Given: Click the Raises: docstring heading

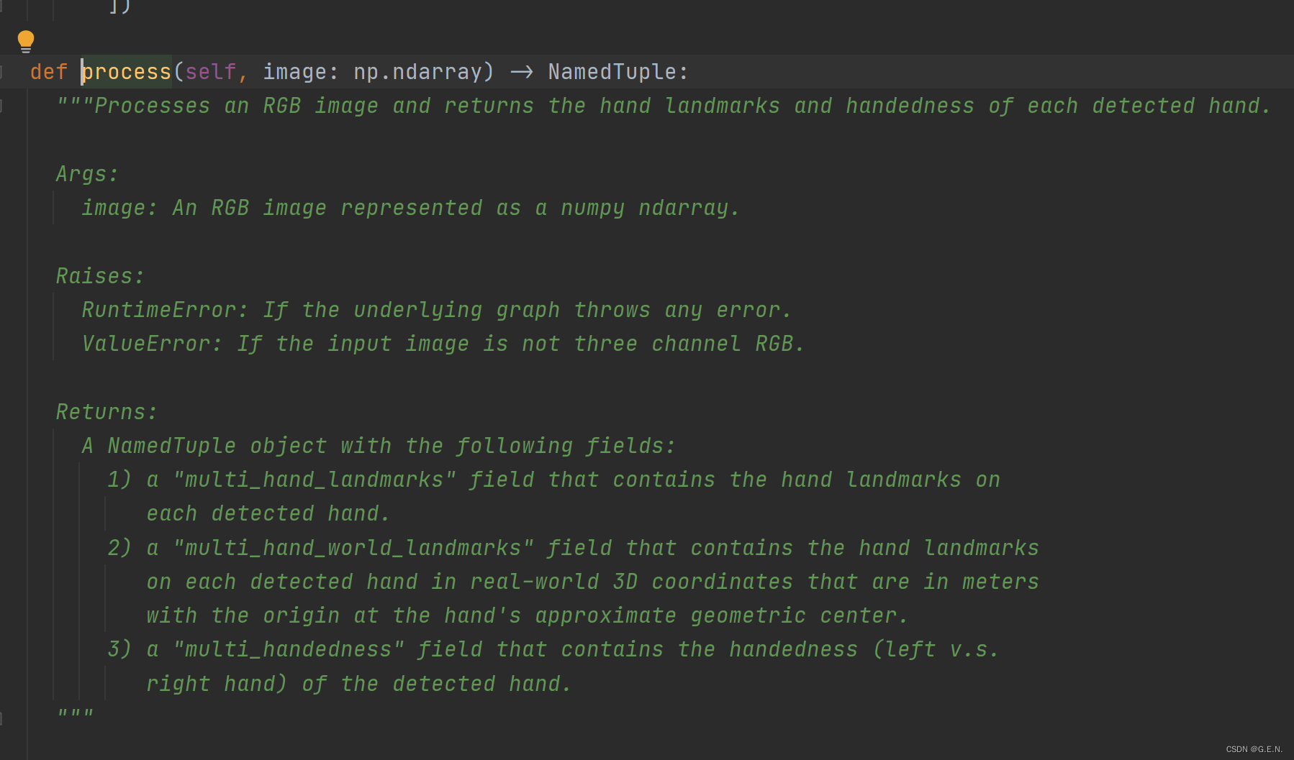Looking at the screenshot, I should pyautogui.click(x=100, y=276).
